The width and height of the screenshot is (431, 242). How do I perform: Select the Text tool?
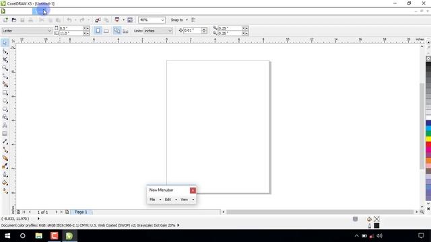pyautogui.click(x=5, y=126)
